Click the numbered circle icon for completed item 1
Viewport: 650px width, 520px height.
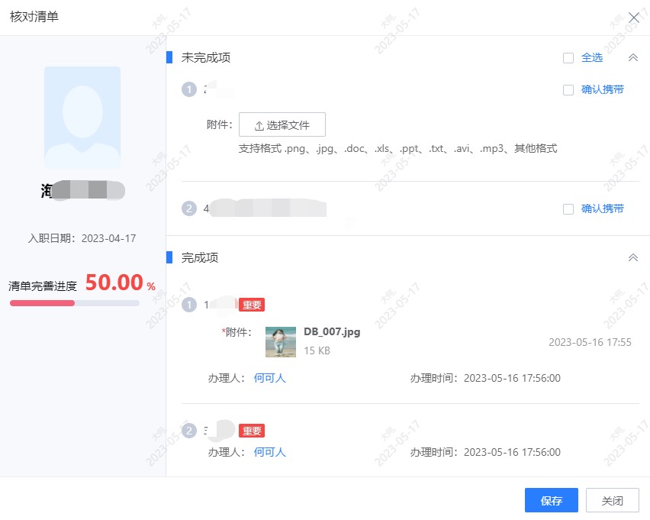[188, 305]
